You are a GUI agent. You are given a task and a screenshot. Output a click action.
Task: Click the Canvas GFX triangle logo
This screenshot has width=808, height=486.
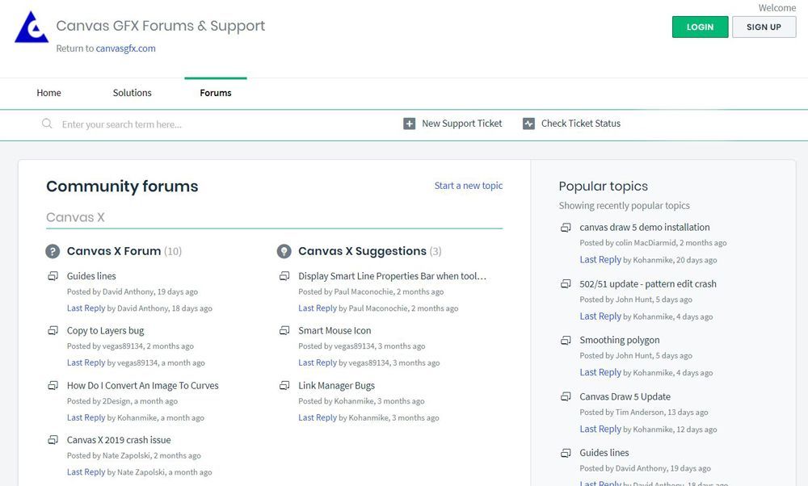32,27
